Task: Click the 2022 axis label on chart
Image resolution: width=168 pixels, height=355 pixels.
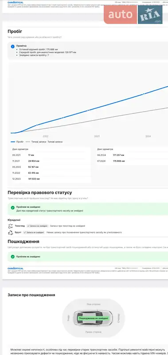Action: 46,136
